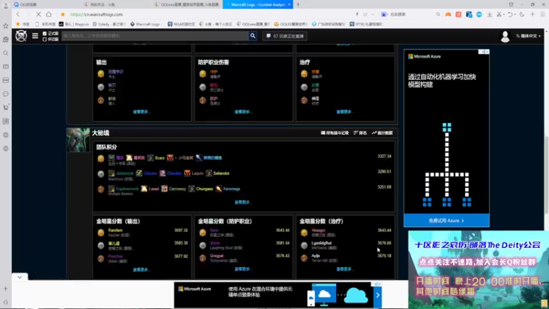
Task: Switch to the 我的关注 斗鱼 tab
Action: (x=117, y=5)
